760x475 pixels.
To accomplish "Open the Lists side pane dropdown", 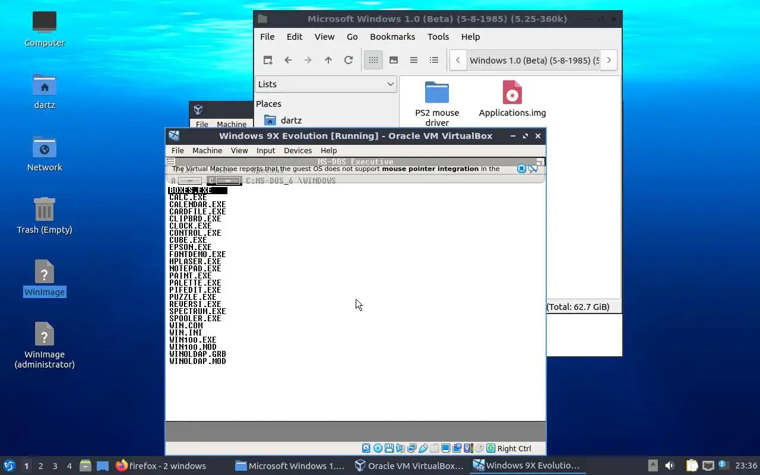I will 326,84.
